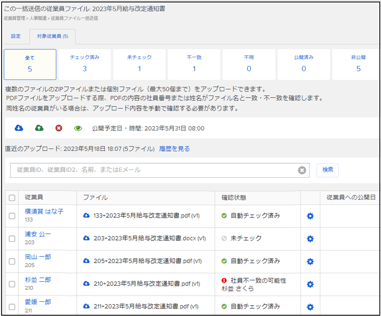Click red 社員不一致の可能性 warning icon

(x=224, y=281)
